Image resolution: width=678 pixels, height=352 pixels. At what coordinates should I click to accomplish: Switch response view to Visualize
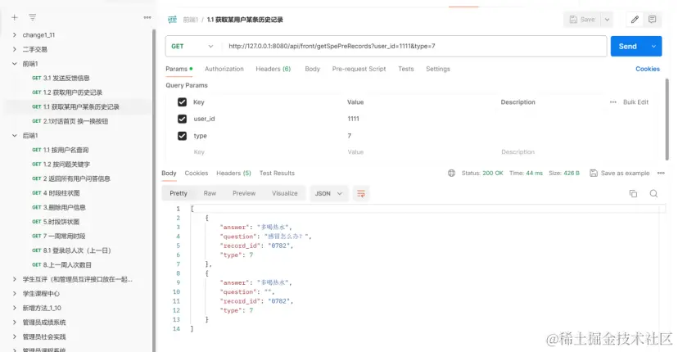point(284,193)
